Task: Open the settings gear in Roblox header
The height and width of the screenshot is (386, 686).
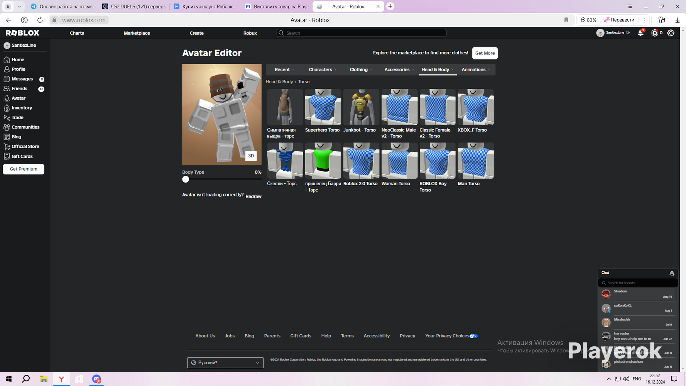Action: pyautogui.click(x=671, y=33)
